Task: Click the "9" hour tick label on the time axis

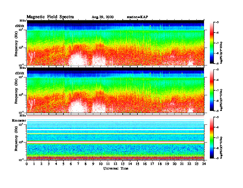Action: coord(93,164)
